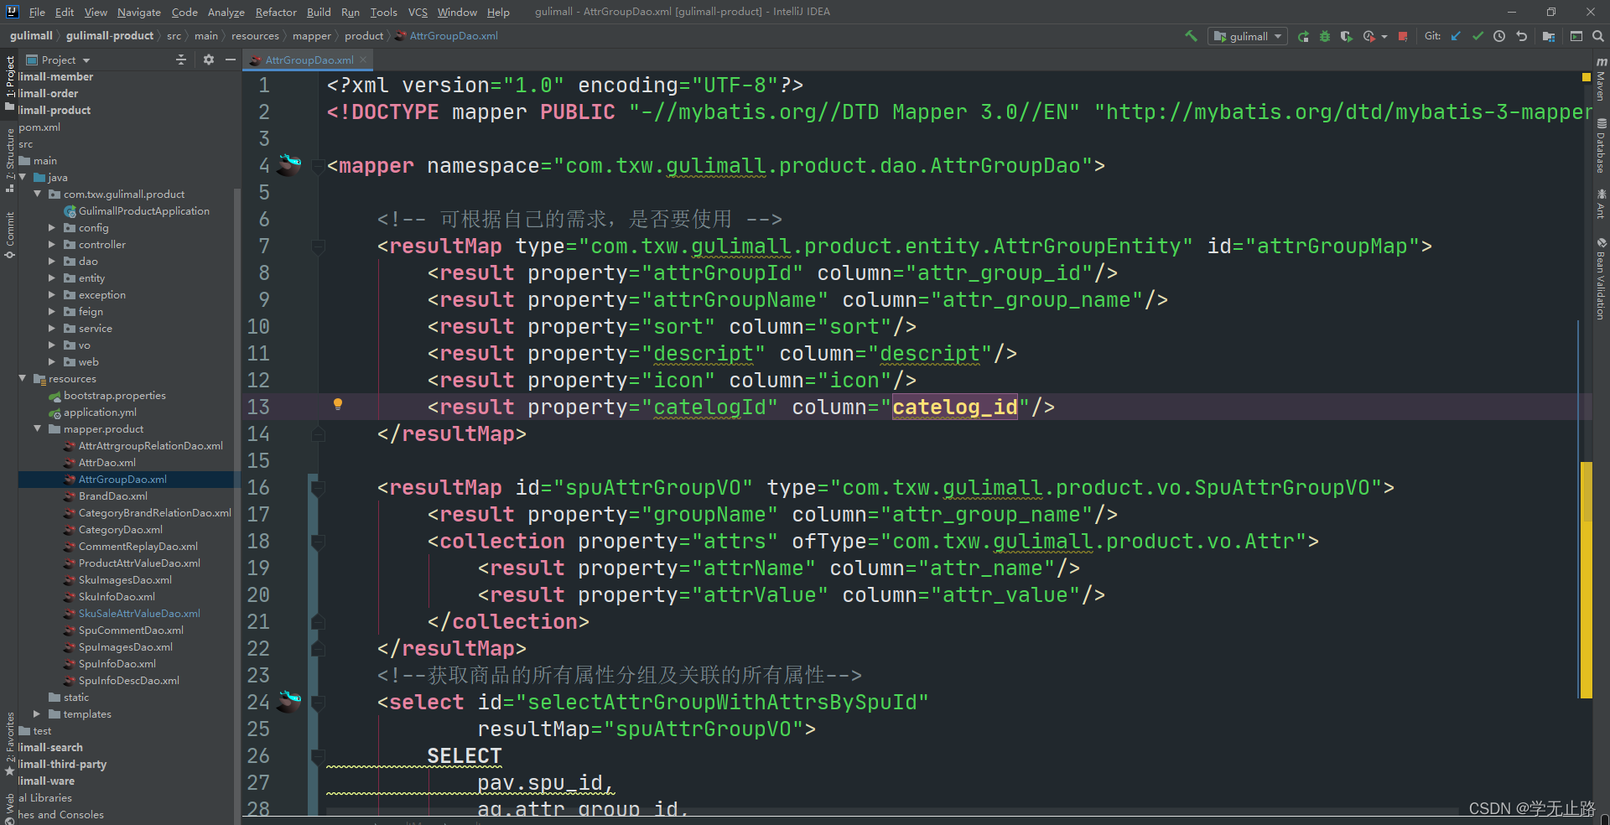1610x825 pixels.
Task: Open the Bean Validation tool window
Action: [x=1601, y=278]
